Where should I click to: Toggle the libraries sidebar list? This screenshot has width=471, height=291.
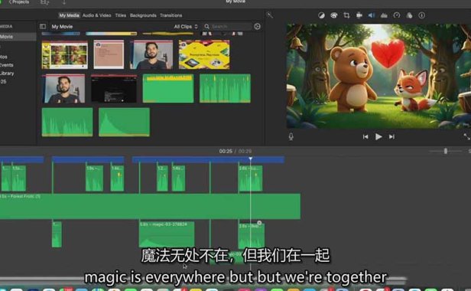(x=43, y=27)
